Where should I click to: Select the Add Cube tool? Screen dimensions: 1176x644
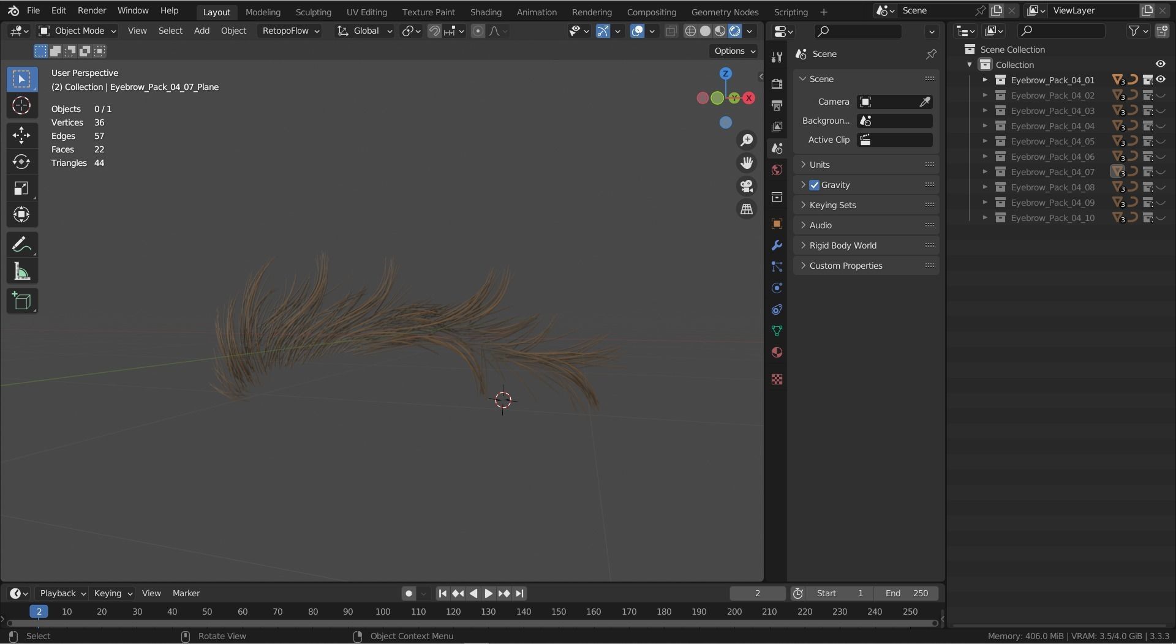[21, 301]
